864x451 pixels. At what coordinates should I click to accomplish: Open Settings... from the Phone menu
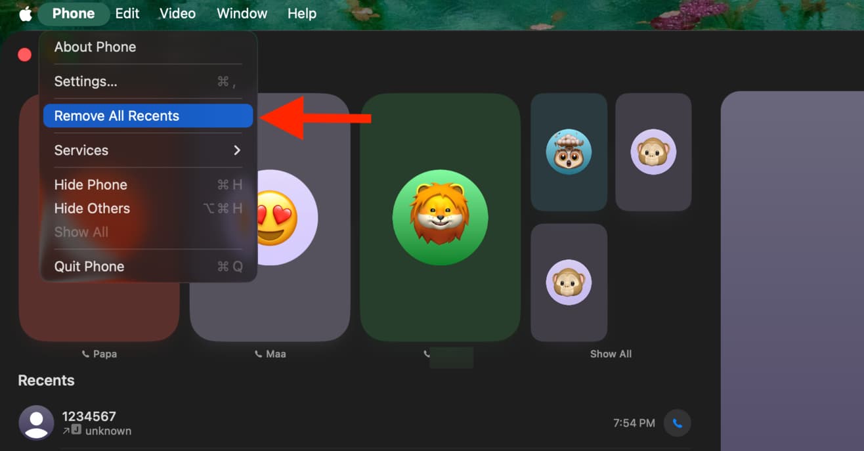pos(148,81)
